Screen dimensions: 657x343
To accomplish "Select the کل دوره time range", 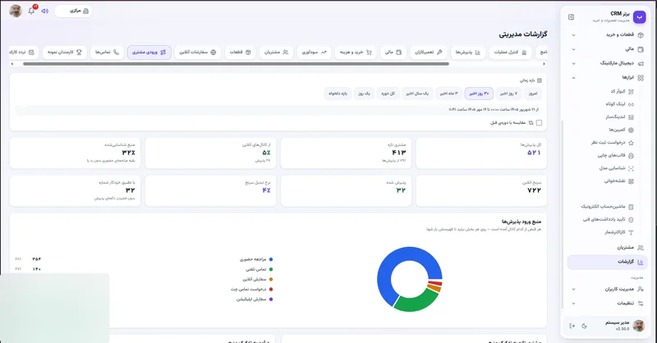I will 388,94.
